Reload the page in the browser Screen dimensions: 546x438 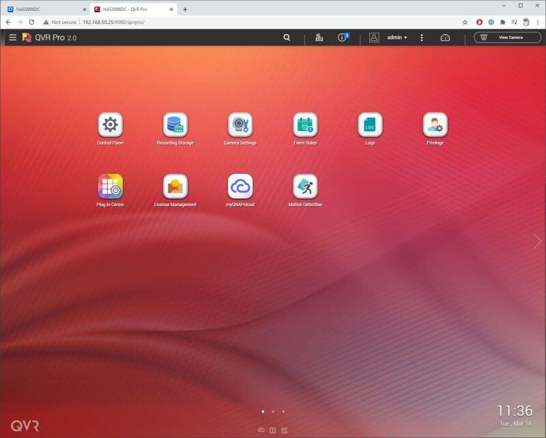pos(31,22)
